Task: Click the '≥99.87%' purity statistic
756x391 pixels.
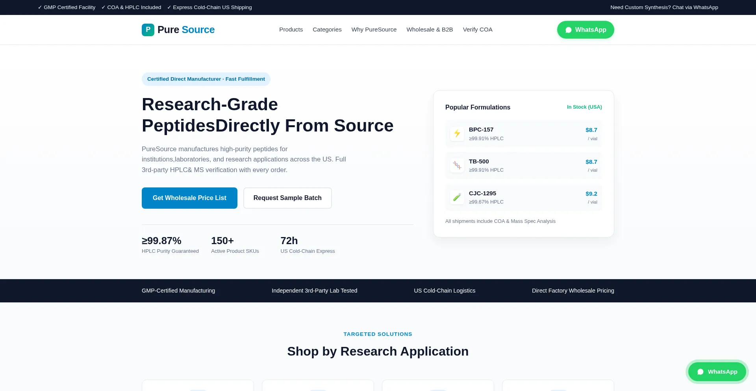Action: pyautogui.click(x=161, y=241)
